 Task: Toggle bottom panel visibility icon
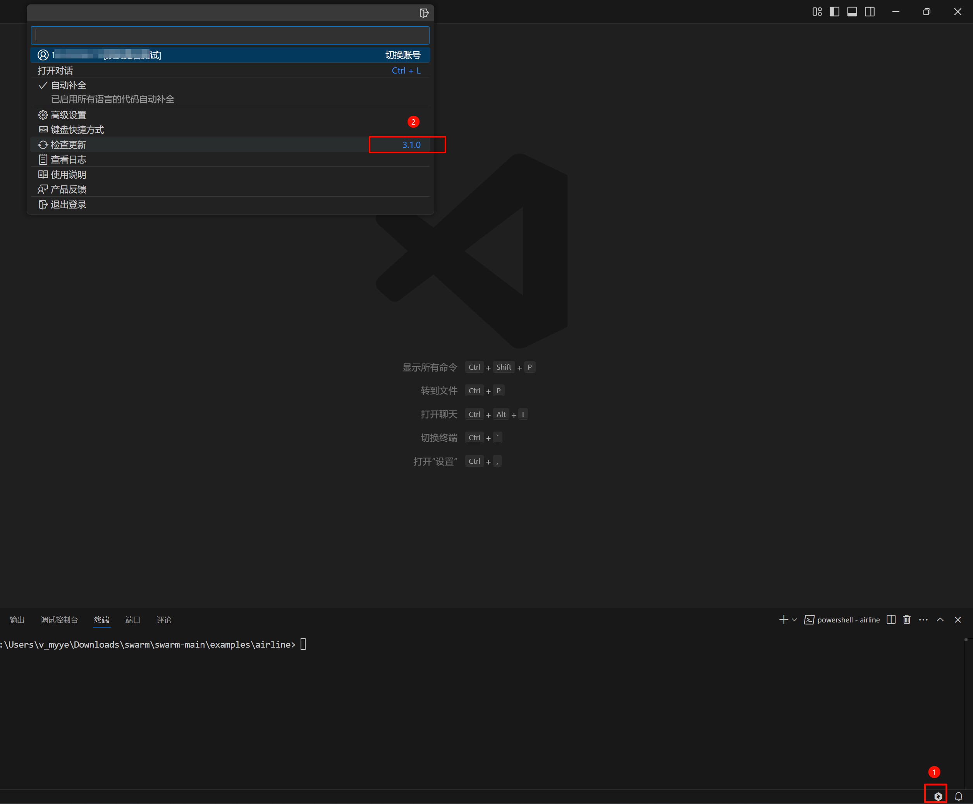pyautogui.click(x=852, y=12)
